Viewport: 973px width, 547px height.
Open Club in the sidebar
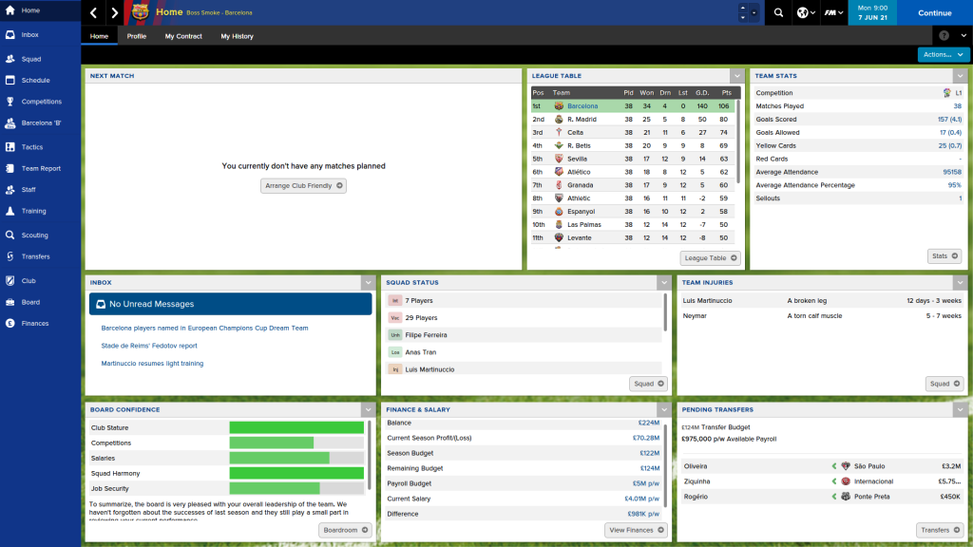40,280
